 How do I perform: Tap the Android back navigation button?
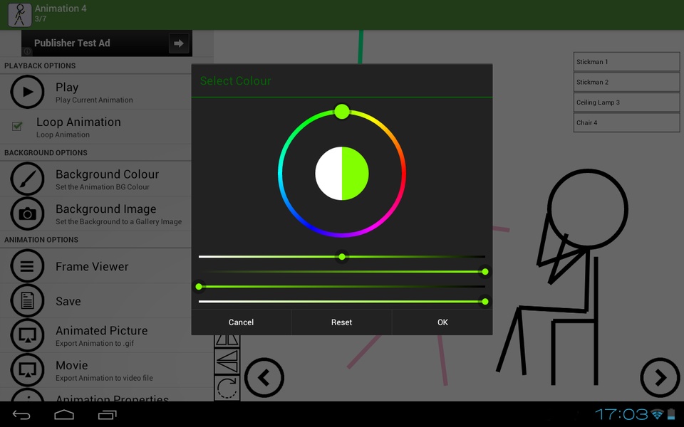21,415
